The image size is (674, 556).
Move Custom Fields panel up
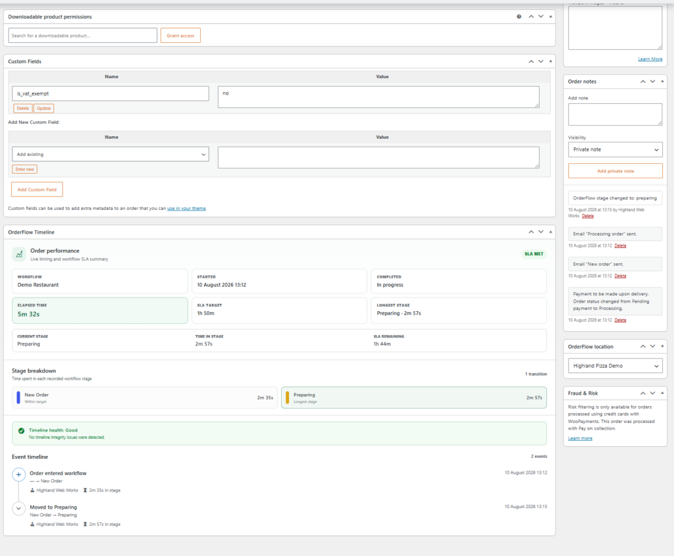point(531,61)
